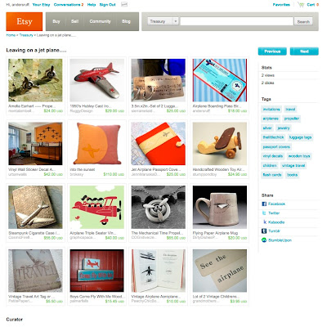Click the Search button
327x327 pixels.
[x=303, y=21]
